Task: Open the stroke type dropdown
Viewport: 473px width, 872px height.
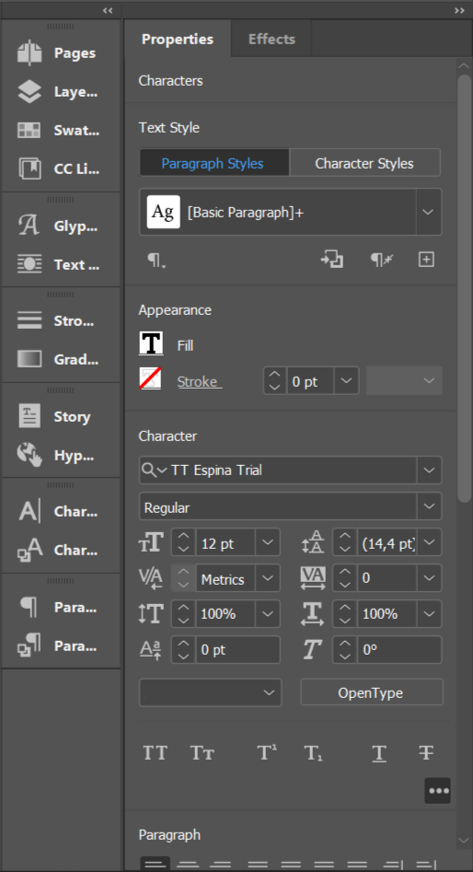Action: click(x=404, y=381)
